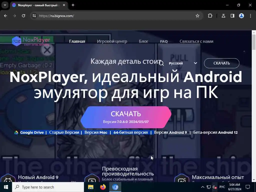
Task: Open the FAQ menu item
Action: click(164, 41)
